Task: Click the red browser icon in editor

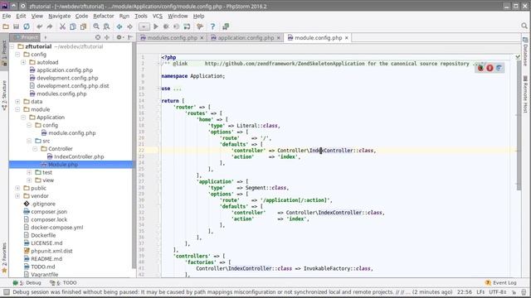Action: tap(490, 68)
